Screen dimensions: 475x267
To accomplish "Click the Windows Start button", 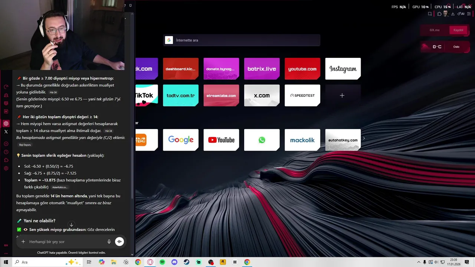I will click(x=6, y=262).
